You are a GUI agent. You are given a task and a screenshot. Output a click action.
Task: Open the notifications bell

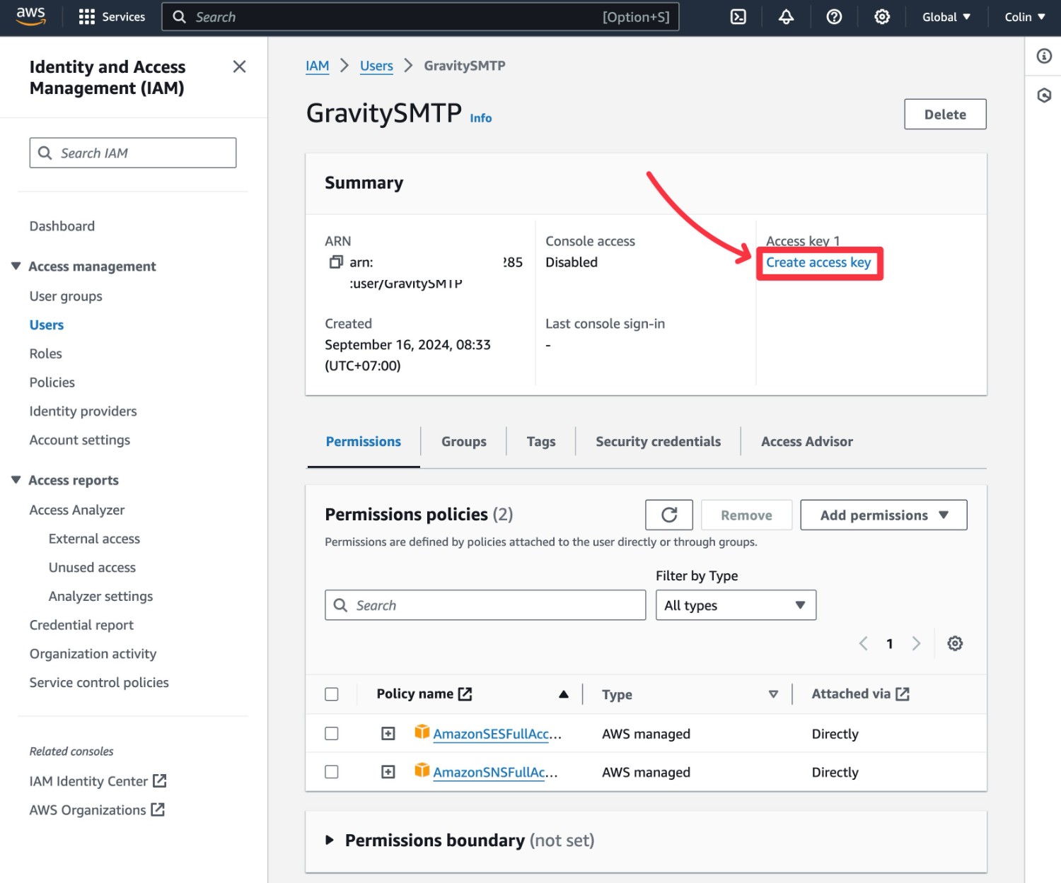786,17
